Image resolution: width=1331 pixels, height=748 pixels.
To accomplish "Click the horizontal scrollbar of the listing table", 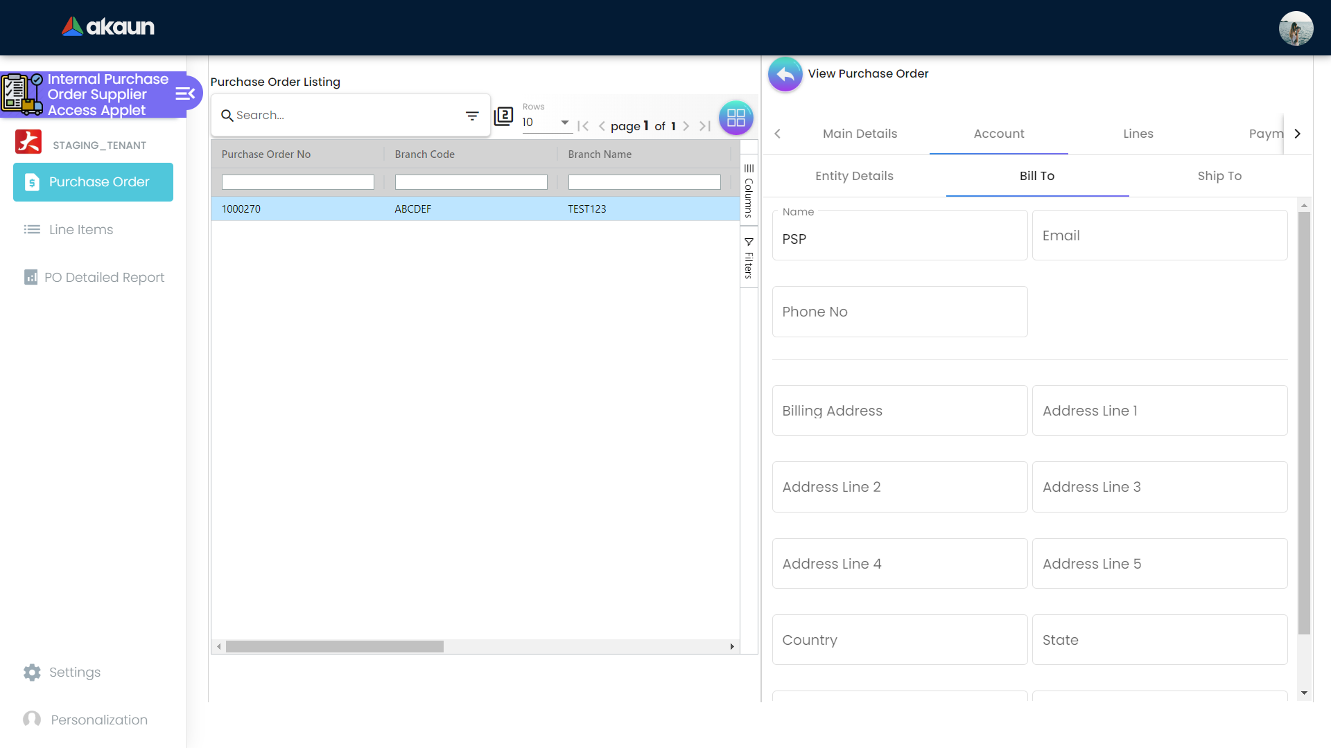I will (x=335, y=646).
